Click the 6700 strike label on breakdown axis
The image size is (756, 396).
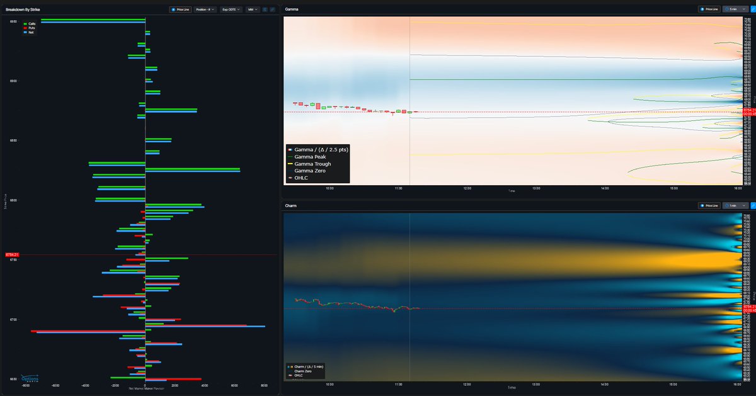13,319
